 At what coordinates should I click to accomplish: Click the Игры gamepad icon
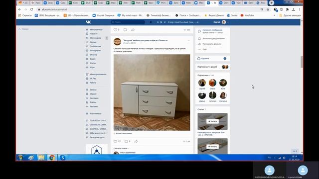87,68
